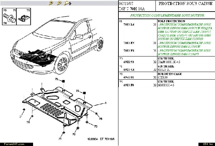Screen dimensions: 215x146
Task: Select part reference 6922 90
Action: coord(126,62)
